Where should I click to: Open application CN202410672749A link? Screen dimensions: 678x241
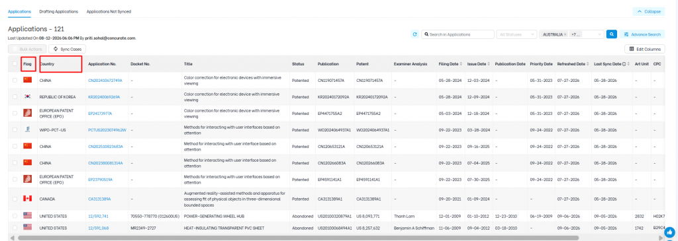point(105,80)
